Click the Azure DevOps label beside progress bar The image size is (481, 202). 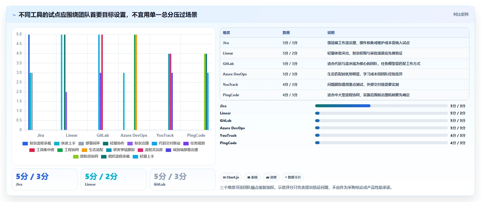232,128
